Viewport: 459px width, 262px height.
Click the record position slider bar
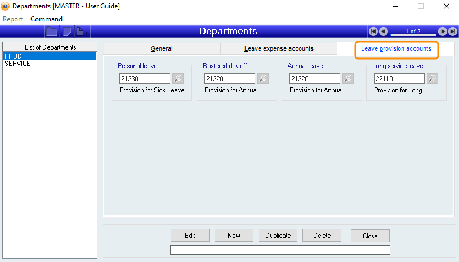[413, 35]
